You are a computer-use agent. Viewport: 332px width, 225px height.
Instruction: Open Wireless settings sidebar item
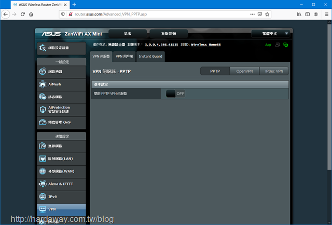coord(61,146)
